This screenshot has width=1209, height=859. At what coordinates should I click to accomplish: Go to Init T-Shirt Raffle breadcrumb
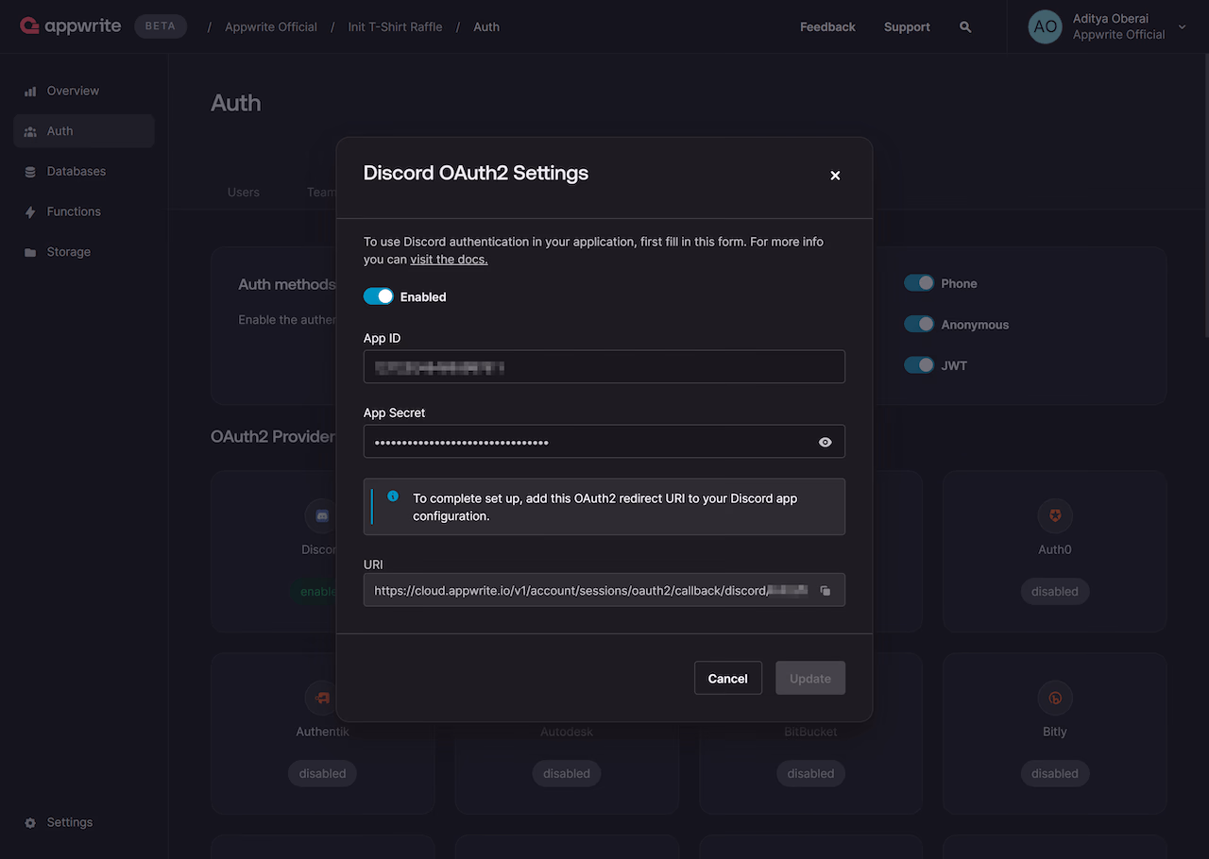click(395, 27)
